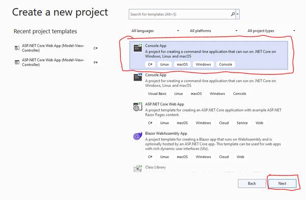Viewport: 306px width, 200px height.
Task: Select the recent C# ASP.NET Core MVC template
Action: [57, 48]
